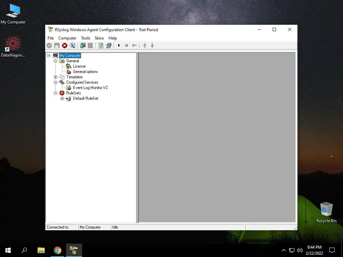Click the General options bug icon
Image resolution: width=343 pixels, height=257 pixels.
click(x=69, y=72)
